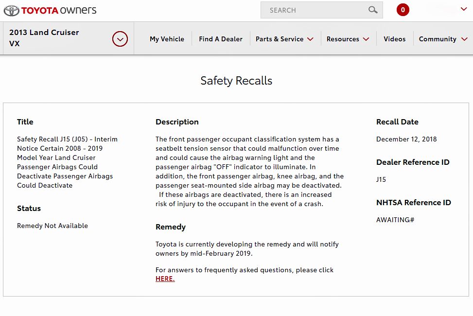Open the My Vehicle menu item

(x=167, y=39)
